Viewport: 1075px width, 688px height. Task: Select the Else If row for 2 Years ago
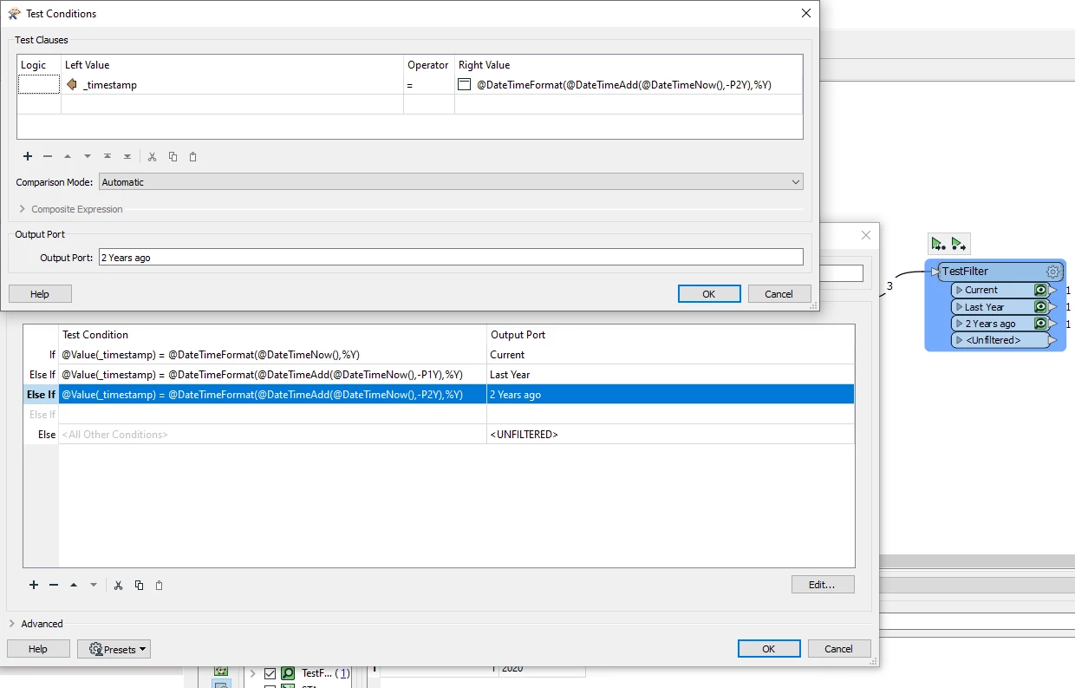(x=260, y=394)
